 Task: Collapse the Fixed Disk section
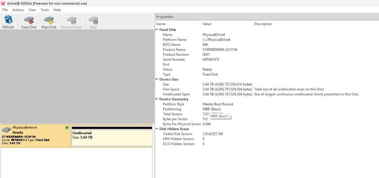(157, 30)
